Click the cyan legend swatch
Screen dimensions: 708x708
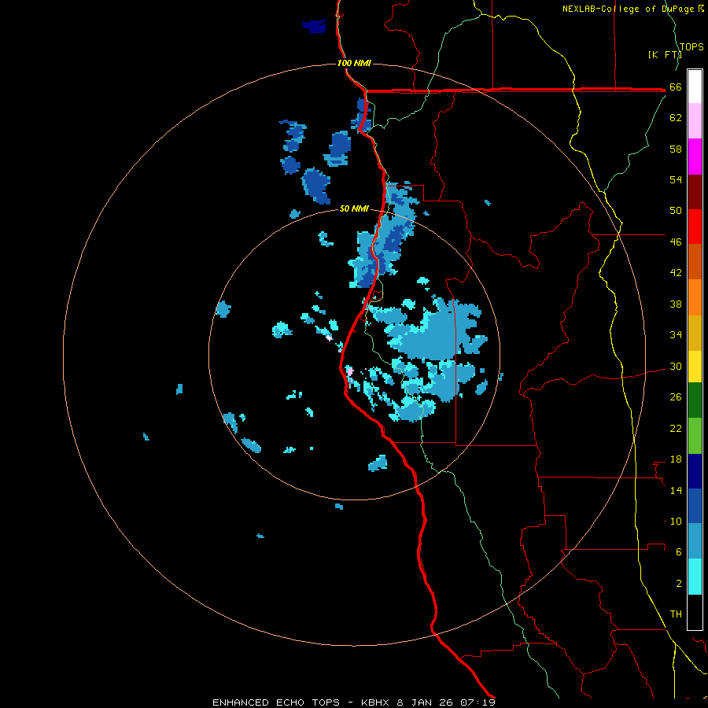pos(695,577)
